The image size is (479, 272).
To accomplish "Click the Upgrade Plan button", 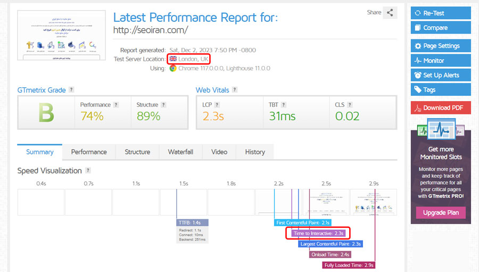I will pyautogui.click(x=441, y=213).
